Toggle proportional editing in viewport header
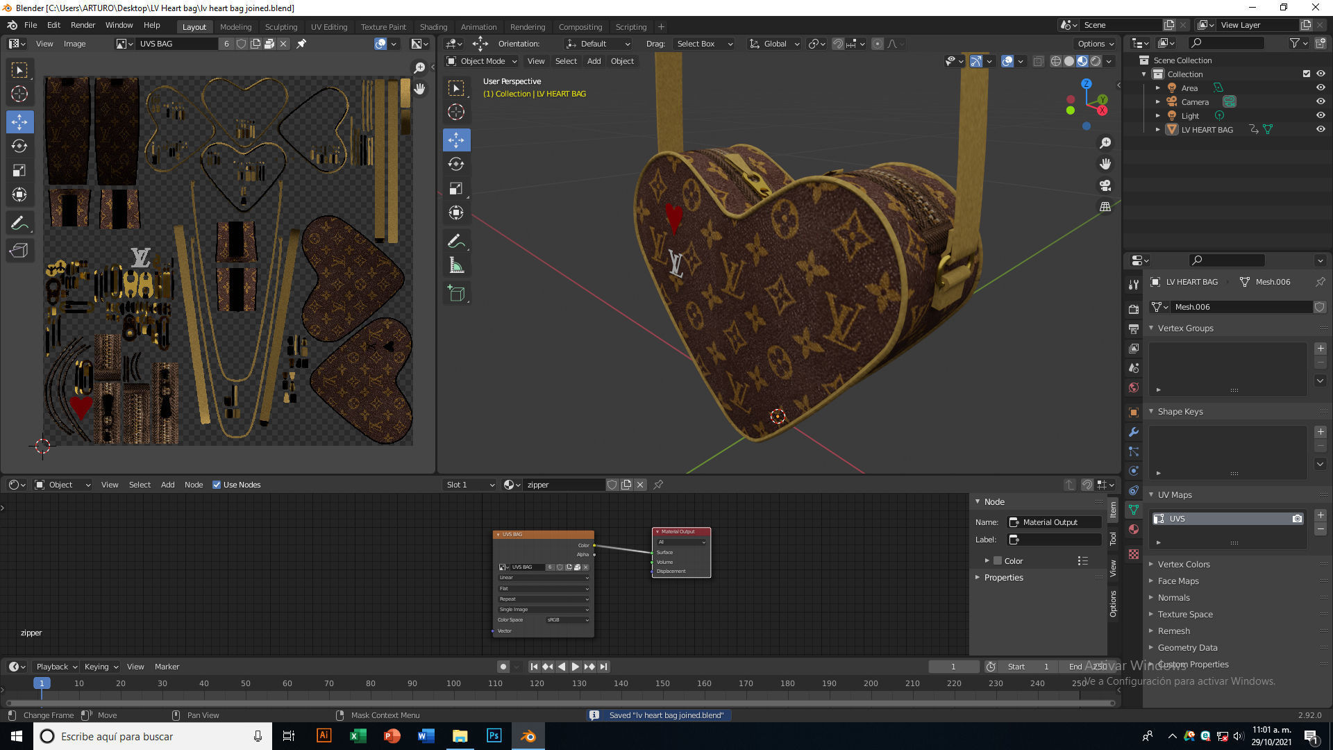Viewport: 1333px width, 750px height. [x=878, y=44]
